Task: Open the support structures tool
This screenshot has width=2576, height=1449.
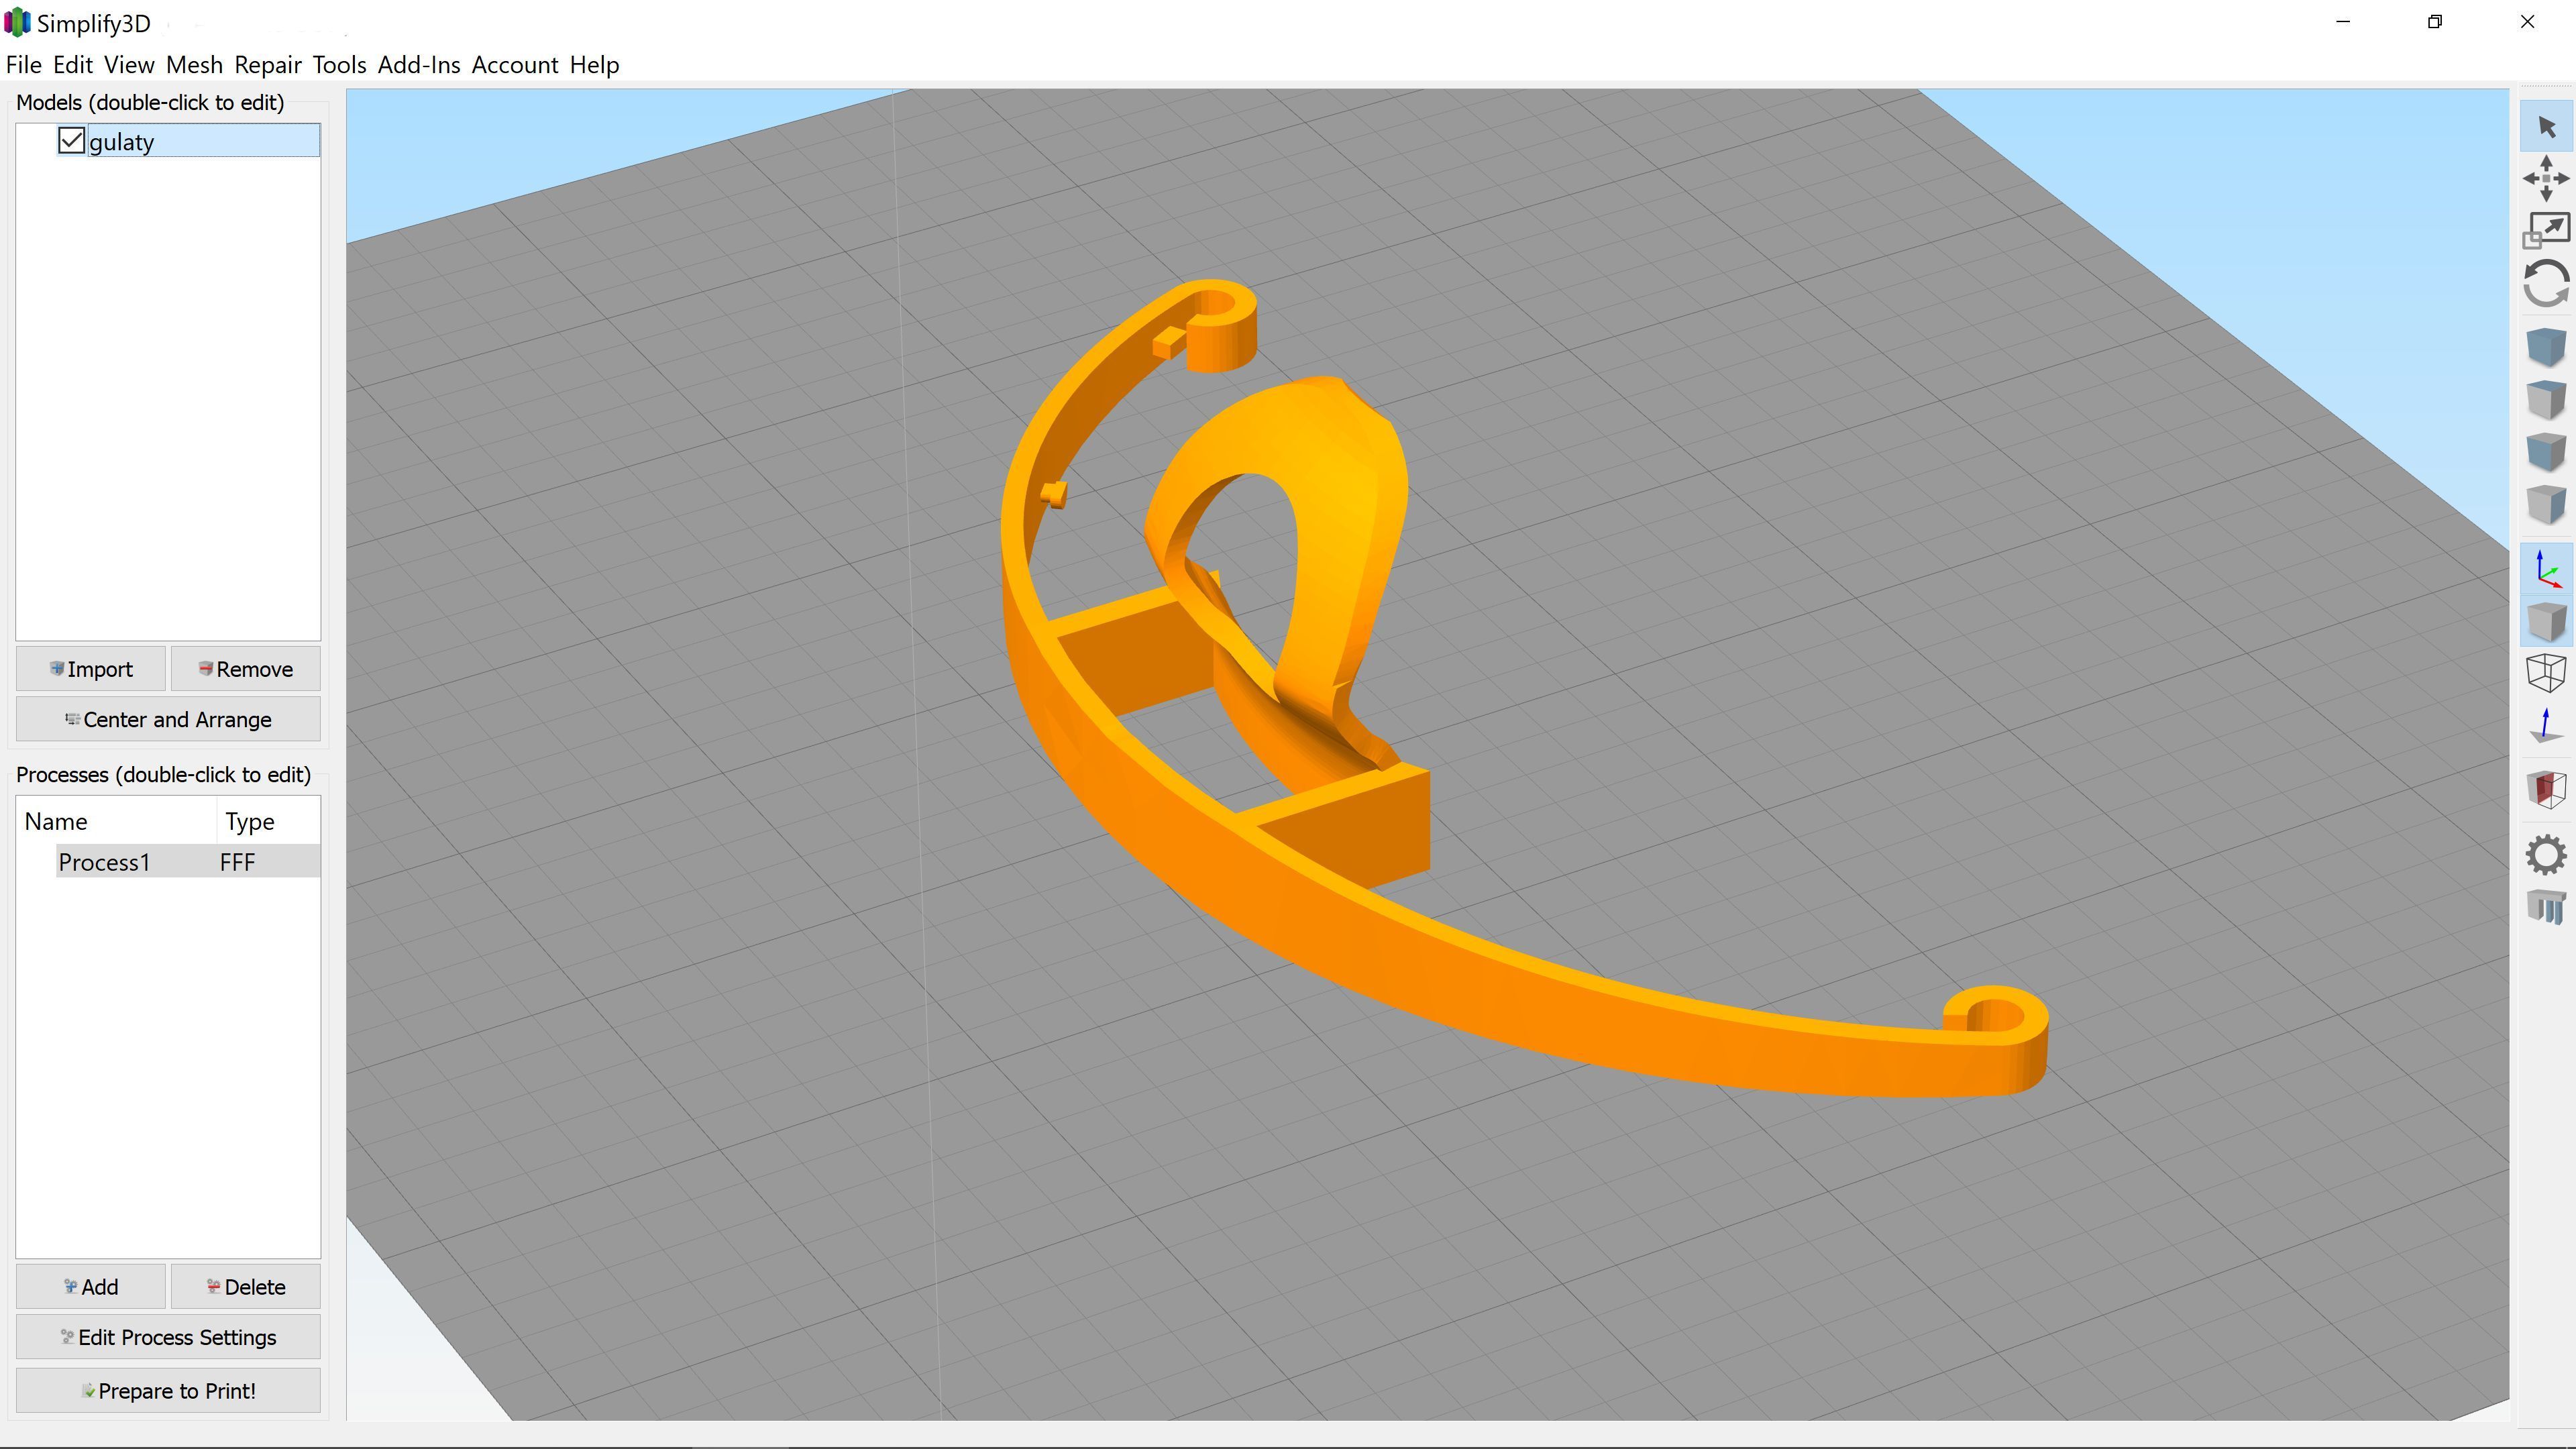Action: (2546, 907)
